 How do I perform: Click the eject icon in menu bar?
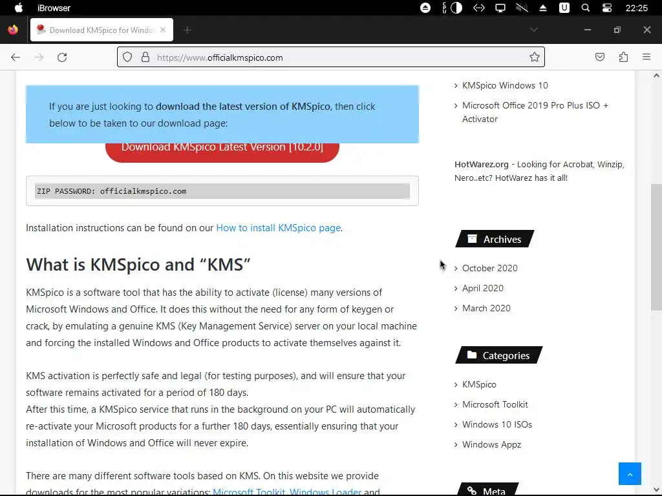pos(543,8)
